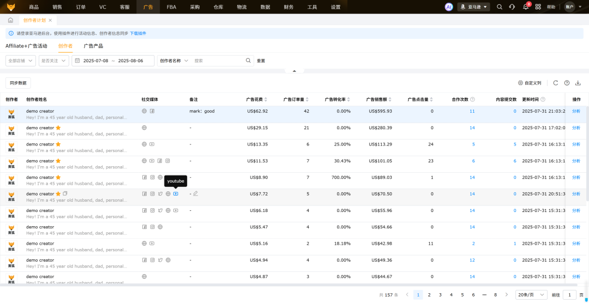Open the notifications bell icon
The height and width of the screenshot is (303, 589).
pyautogui.click(x=526, y=7)
